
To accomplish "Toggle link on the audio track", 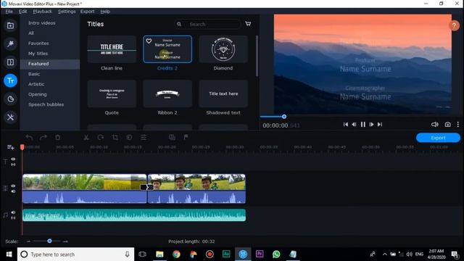I will click(13, 217).
